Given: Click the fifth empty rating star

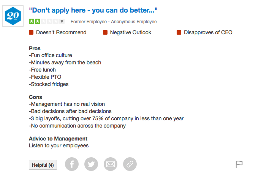Looking at the screenshot, I should 56,21.
